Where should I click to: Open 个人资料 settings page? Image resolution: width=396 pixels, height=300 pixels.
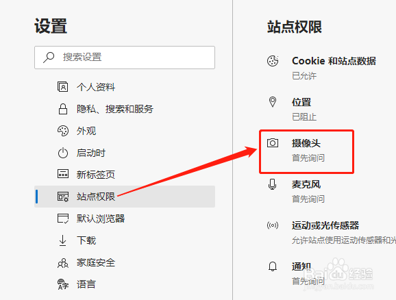96,87
